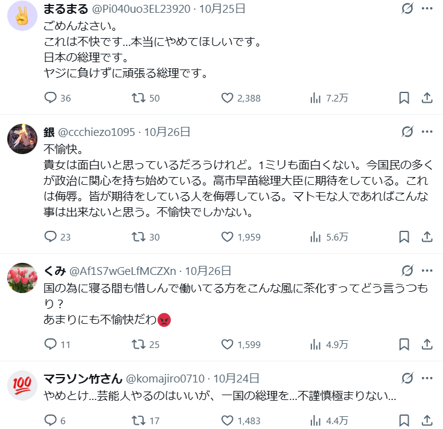Viewport: 443px width, 429px height.
Task: Open more options on マラソン竹さん's post
Action: click(x=427, y=378)
